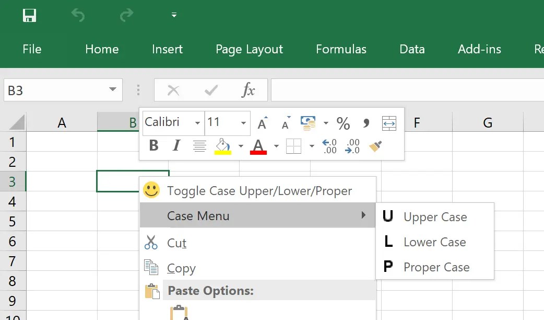Click the red Font Color swatch
This screenshot has width=544, height=320.
258,146
